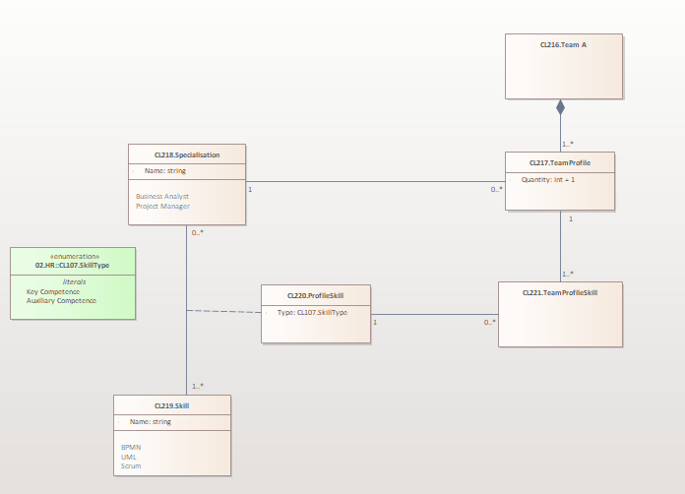
Task: Click the «enumeration» stereotype label
Action: pyautogui.click(x=75, y=257)
